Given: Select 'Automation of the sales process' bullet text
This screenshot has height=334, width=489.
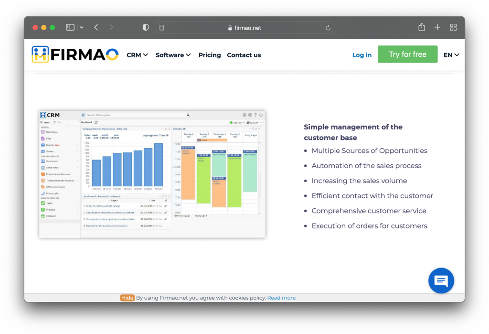Looking at the screenshot, I should click(x=366, y=166).
